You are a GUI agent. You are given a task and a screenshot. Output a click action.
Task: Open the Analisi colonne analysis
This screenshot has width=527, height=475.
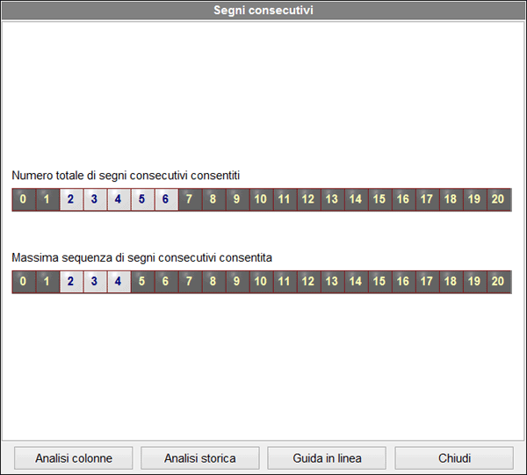[74, 458]
